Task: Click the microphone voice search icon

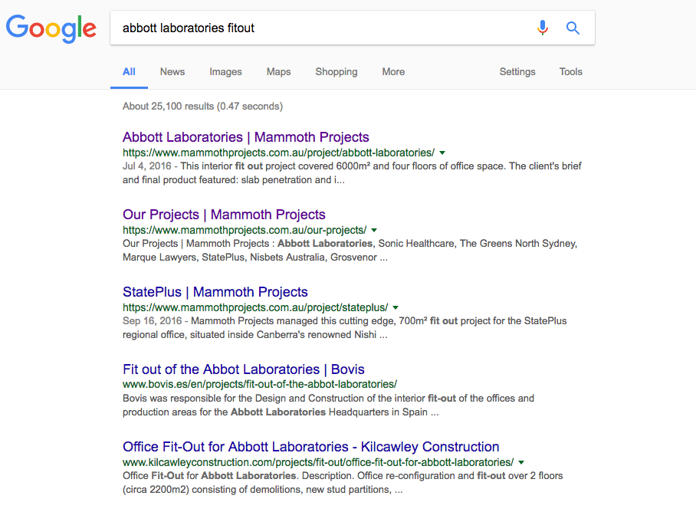Action: point(543,28)
